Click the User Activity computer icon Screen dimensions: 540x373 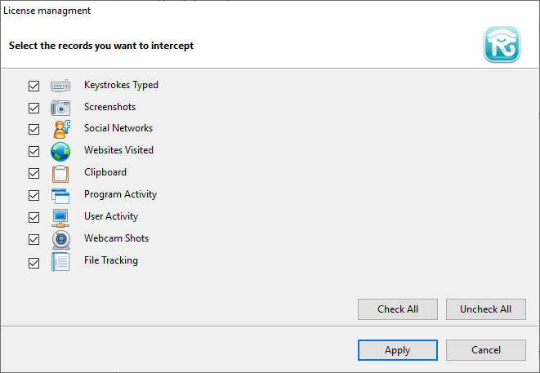pos(60,218)
